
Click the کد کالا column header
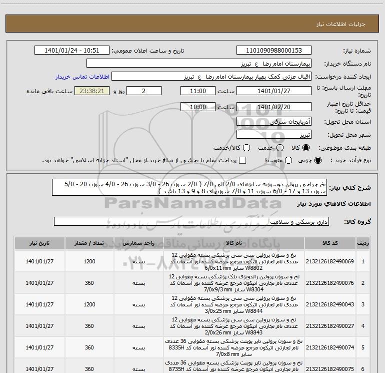pyautogui.click(x=330, y=243)
